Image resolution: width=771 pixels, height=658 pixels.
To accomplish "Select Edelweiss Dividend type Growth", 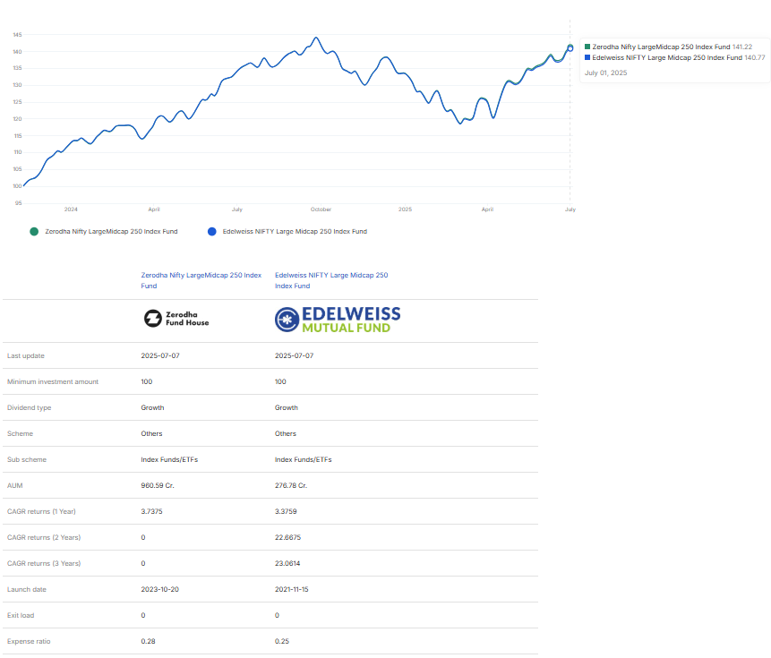I will (x=287, y=408).
